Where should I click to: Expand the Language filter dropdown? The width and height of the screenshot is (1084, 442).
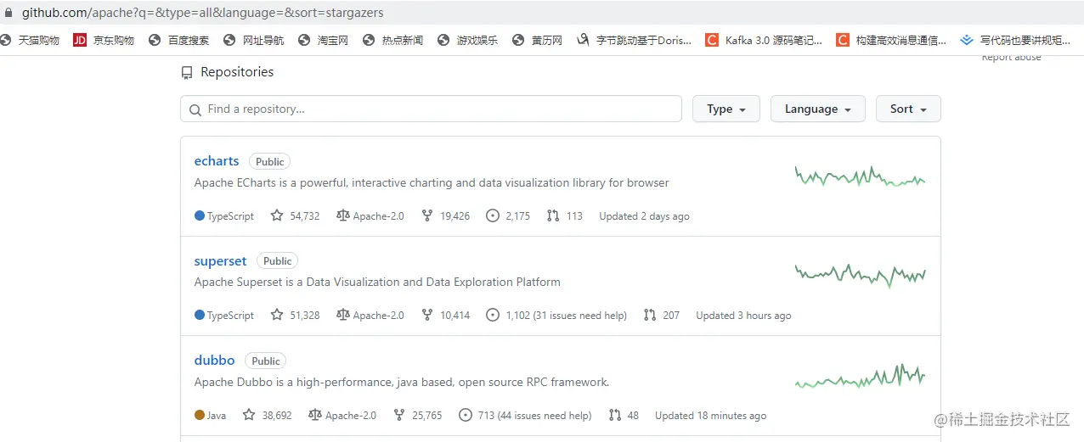817,109
